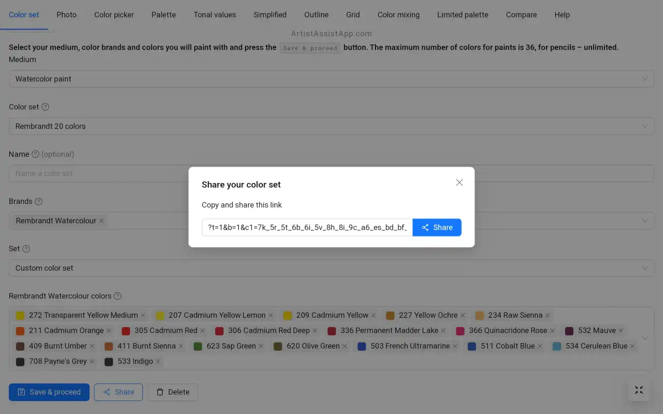
Task: Expand the Custom color set dropdown
Action: click(331, 268)
